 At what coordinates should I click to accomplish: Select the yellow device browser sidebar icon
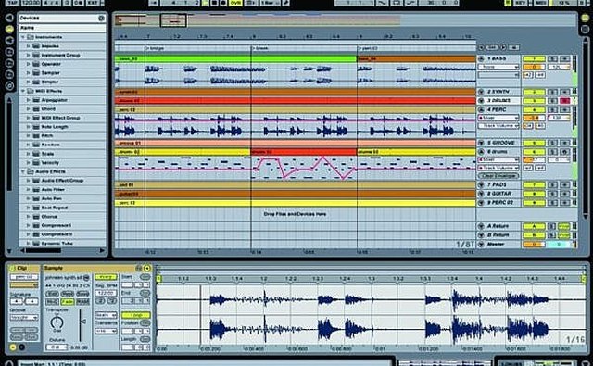tap(10, 29)
